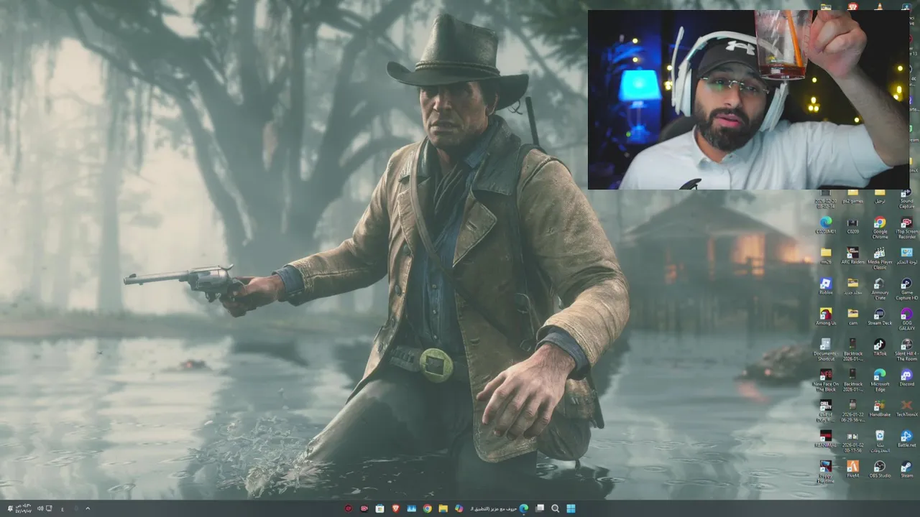
Task: Open the Call of Duty shortcut
Action: (826, 410)
